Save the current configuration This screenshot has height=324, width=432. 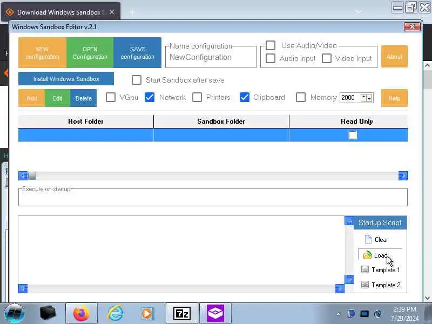click(137, 52)
